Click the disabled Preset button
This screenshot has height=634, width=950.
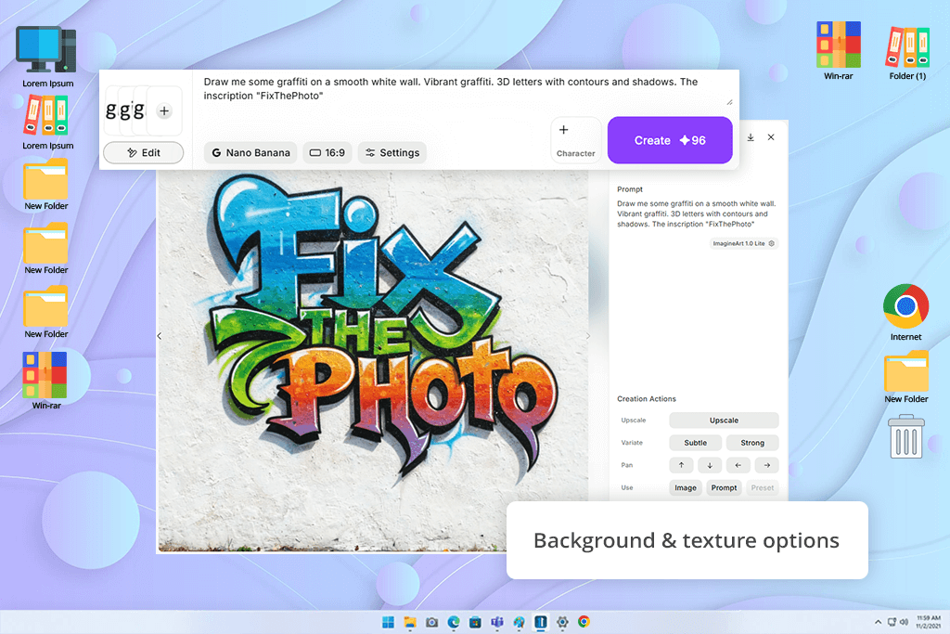pos(763,488)
